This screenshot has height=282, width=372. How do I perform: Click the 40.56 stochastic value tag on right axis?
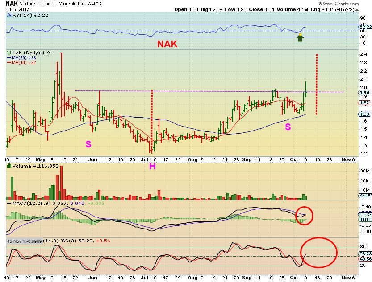365,259
